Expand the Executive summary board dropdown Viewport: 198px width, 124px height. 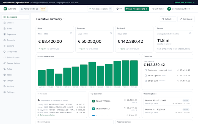(50, 19)
